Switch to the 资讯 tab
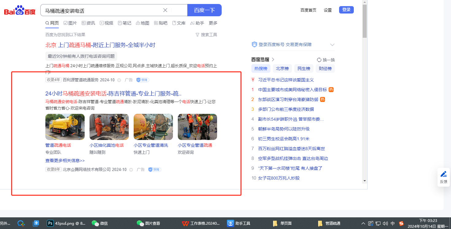This screenshot has width=451, height=229. (x=88, y=23)
